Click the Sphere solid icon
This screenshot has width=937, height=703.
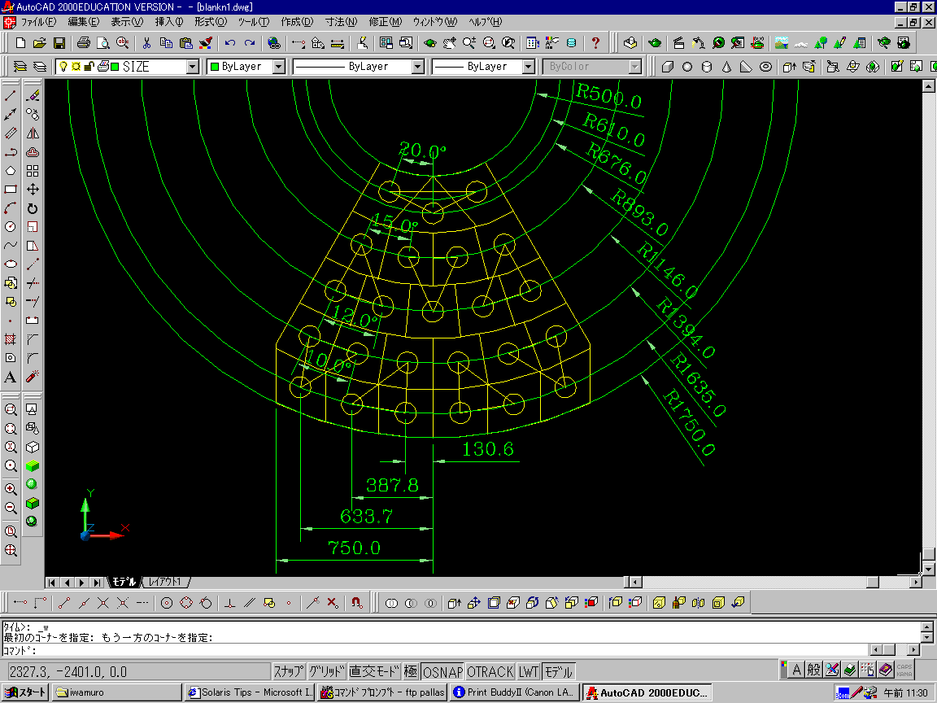687,67
